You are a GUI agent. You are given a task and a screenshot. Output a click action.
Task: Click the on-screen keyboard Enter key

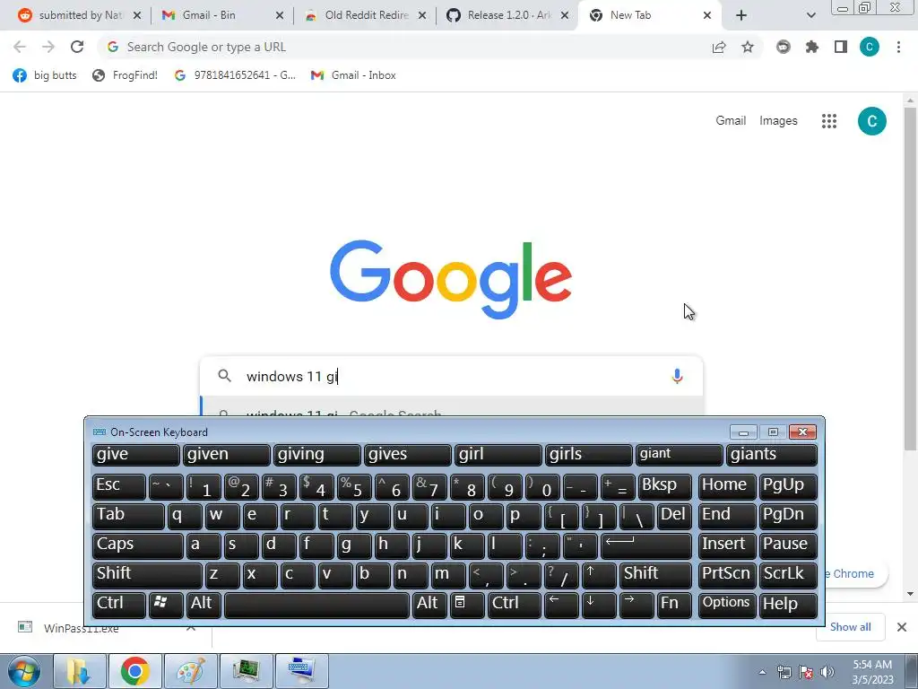(645, 545)
